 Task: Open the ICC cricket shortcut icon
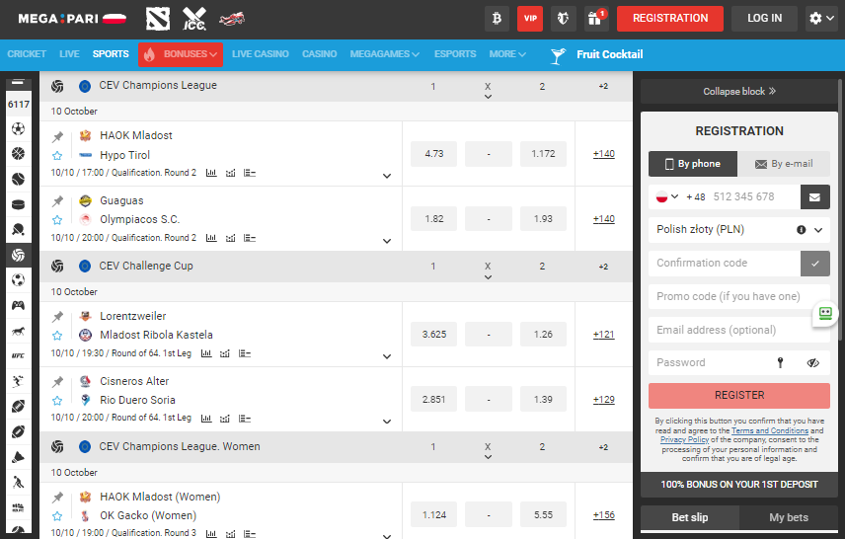pos(194,19)
